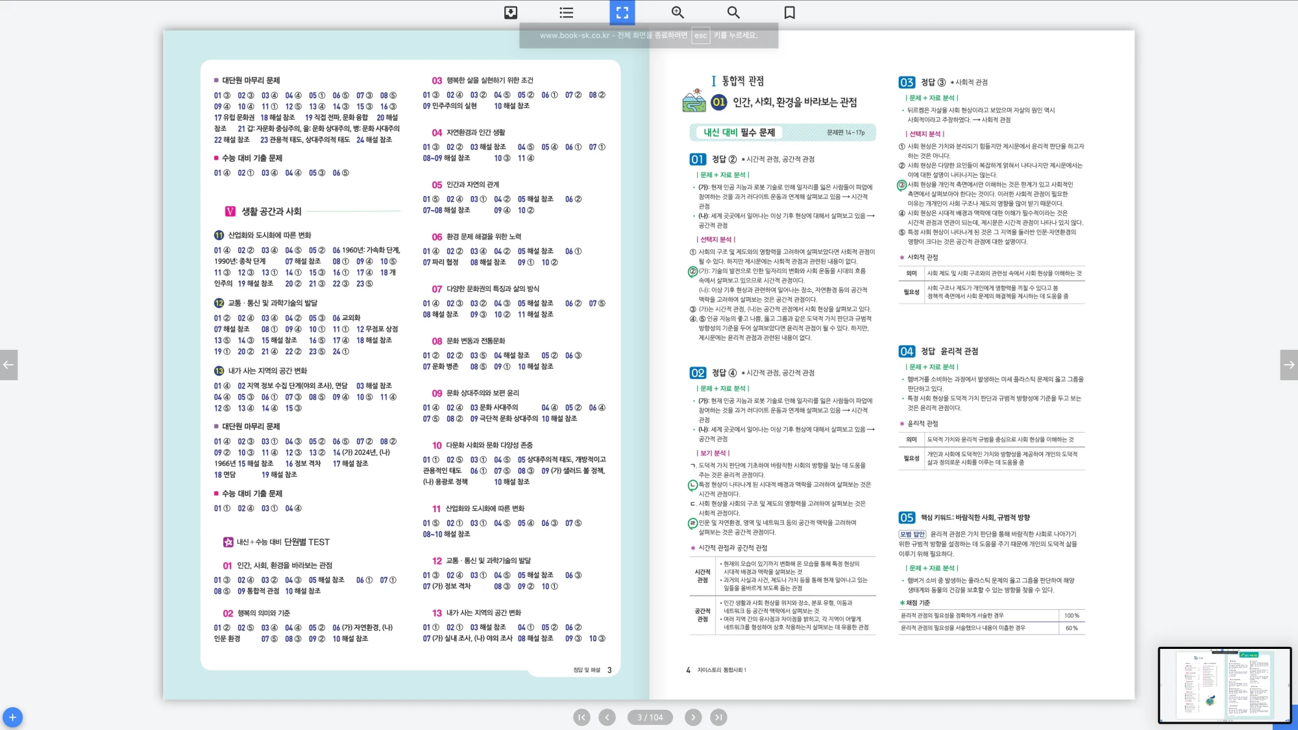Viewport: 1298px width, 730px height.
Task: Go to the first page button
Action: pyautogui.click(x=582, y=717)
